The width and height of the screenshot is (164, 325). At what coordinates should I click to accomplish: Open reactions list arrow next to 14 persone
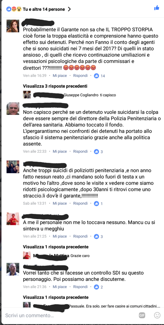coord(69,9)
